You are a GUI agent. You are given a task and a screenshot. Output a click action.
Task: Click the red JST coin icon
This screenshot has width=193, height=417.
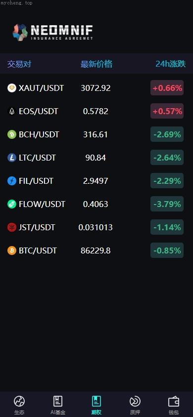pyautogui.click(x=12, y=227)
